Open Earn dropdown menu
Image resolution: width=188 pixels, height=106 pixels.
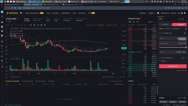tap(75, 13)
